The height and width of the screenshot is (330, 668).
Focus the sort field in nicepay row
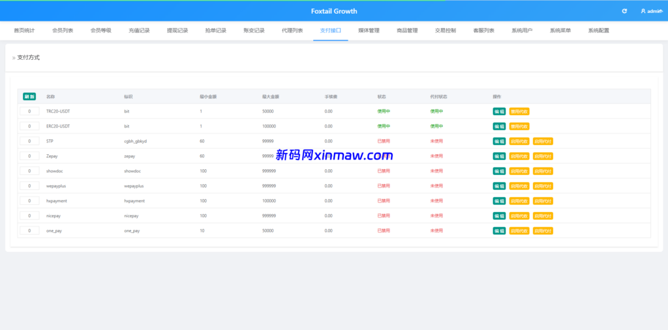29,215
